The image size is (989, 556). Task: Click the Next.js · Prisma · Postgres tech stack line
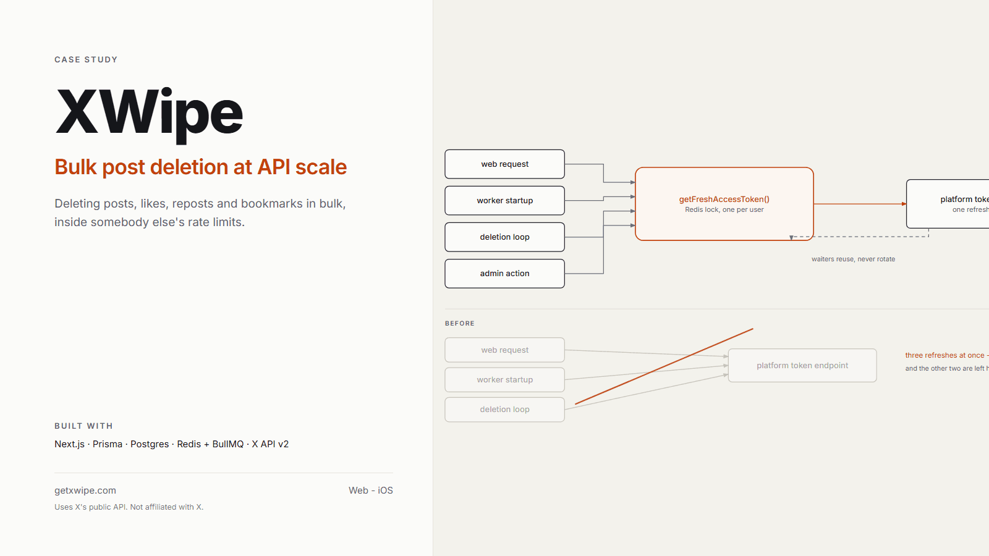click(x=172, y=444)
